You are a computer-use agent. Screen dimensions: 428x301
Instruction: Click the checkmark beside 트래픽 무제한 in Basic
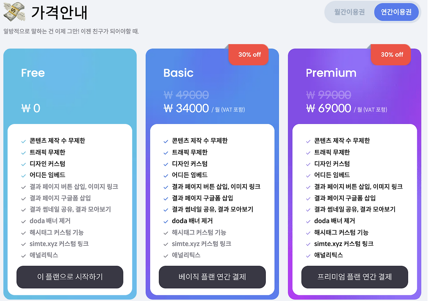(x=166, y=152)
